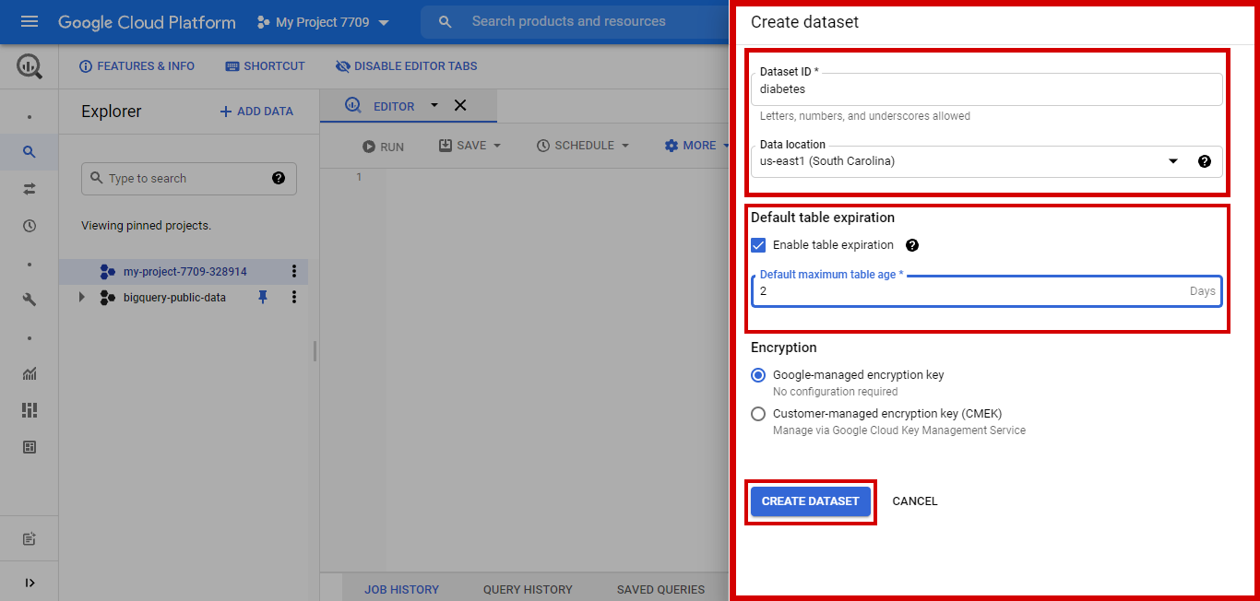Viewport: 1260px width, 601px height.
Task: Open Job History tab
Action: tap(401, 589)
